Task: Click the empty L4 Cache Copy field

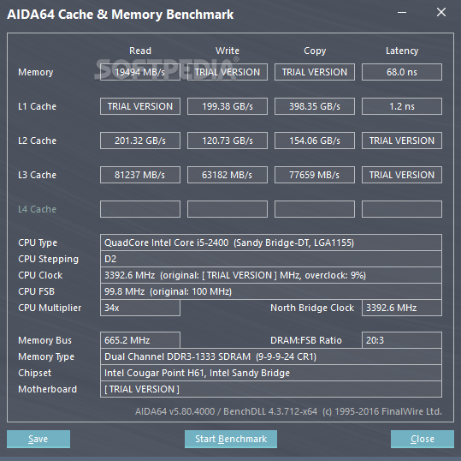Action: coord(315,209)
